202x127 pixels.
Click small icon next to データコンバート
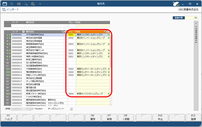click(71, 109)
